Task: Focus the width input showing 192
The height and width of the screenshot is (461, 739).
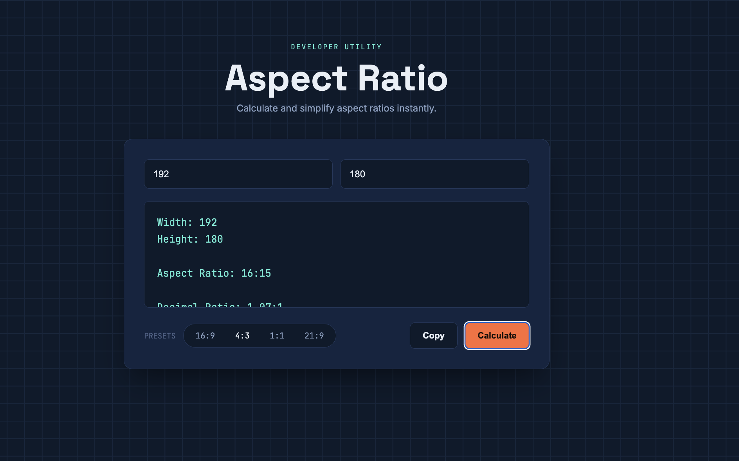Action: 238,174
